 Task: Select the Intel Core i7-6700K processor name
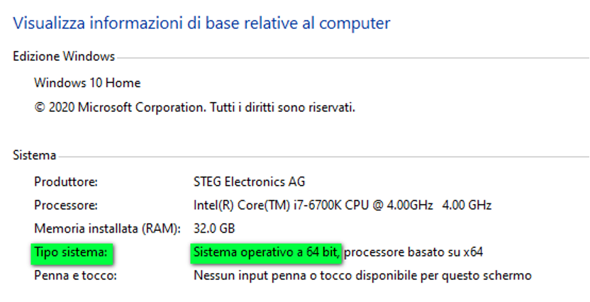312,206
